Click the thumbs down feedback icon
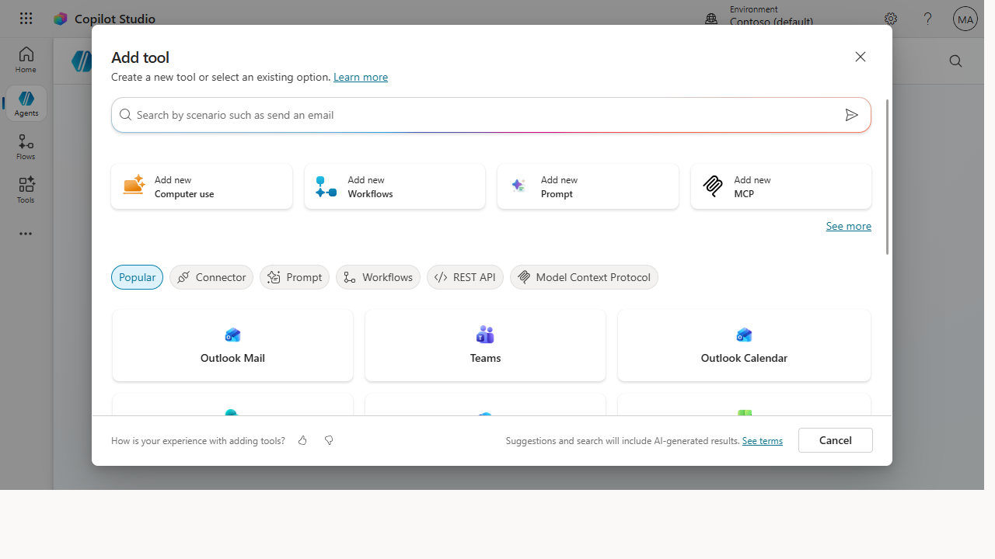 click(x=329, y=440)
